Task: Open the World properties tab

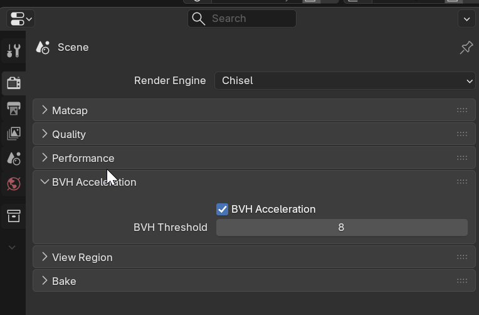Action: click(x=13, y=184)
